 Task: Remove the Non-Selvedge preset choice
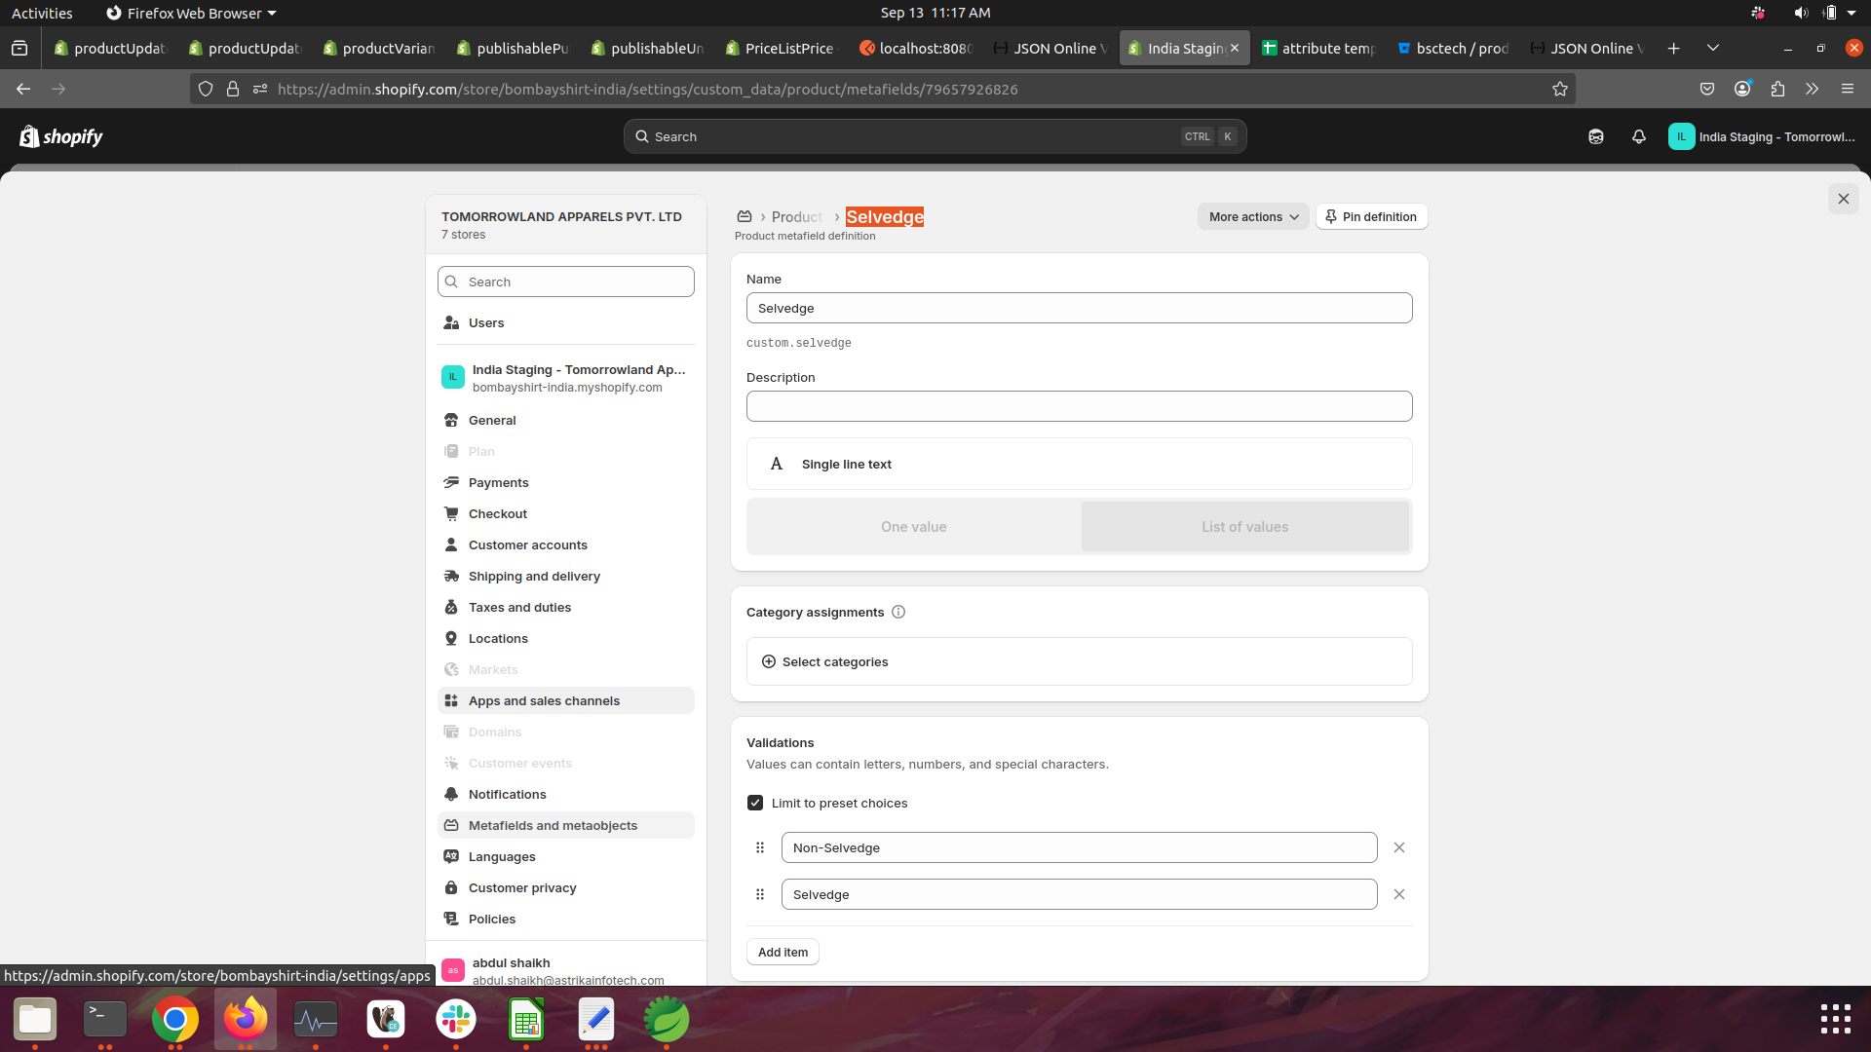click(x=1399, y=847)
